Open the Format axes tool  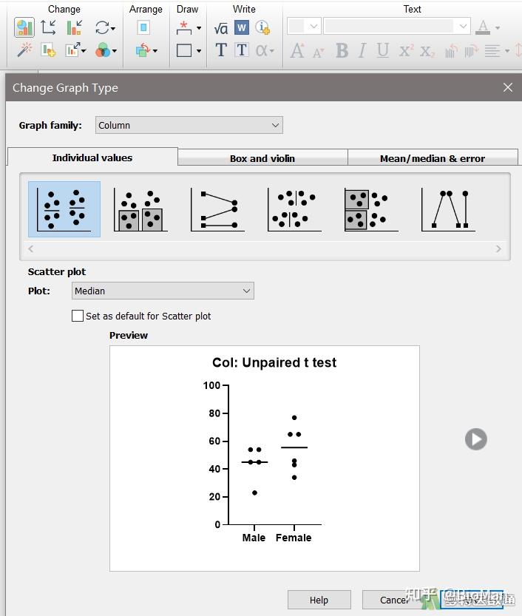(x=48, y=27)
